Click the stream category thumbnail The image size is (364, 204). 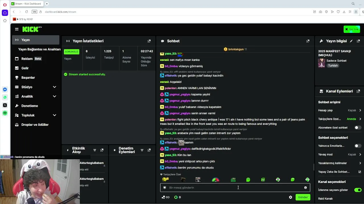pyautogui.click(x=321, y=63)
